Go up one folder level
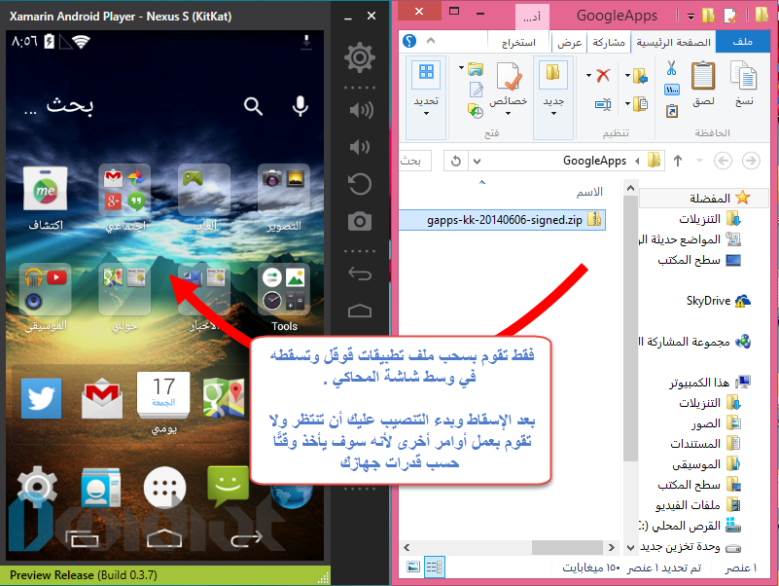 (678, 161)
